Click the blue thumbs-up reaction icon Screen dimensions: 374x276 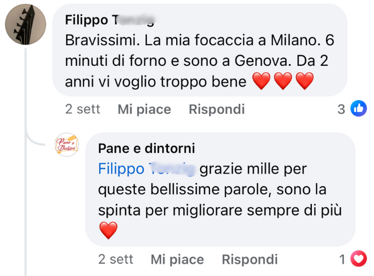pyautogui.click(x=358, y=109)
